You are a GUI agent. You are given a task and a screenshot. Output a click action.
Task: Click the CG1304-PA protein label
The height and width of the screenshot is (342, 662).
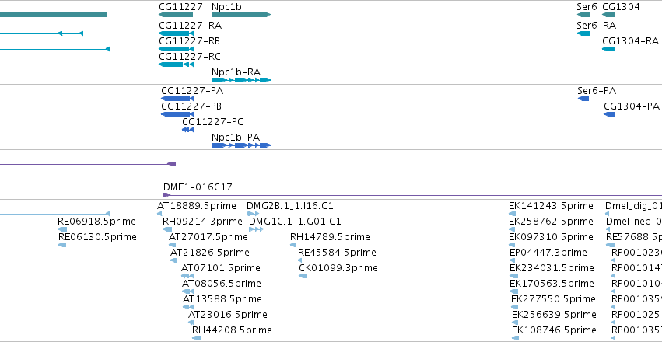click(632, 106)
